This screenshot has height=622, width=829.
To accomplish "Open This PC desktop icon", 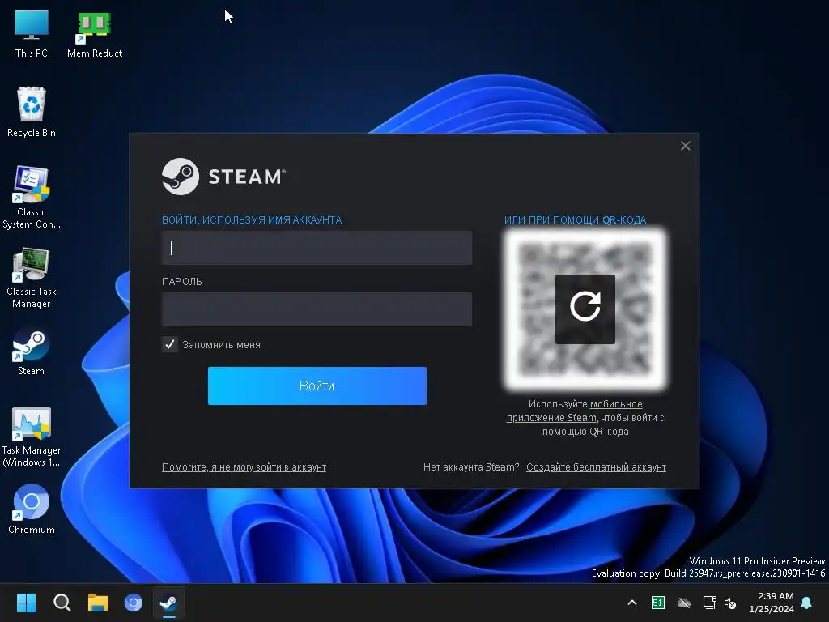I will click(x=32, y=34).
